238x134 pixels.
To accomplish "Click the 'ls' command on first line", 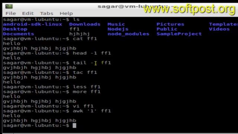I will pyautogui.click(x=76, y=19).
